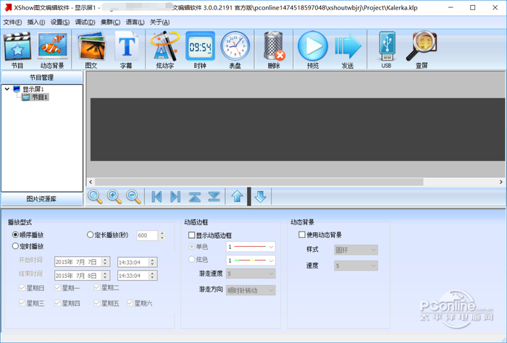Toggle 星期一 checkbox
The height and width of the screenshot is (343, 507).
(57, 287)
